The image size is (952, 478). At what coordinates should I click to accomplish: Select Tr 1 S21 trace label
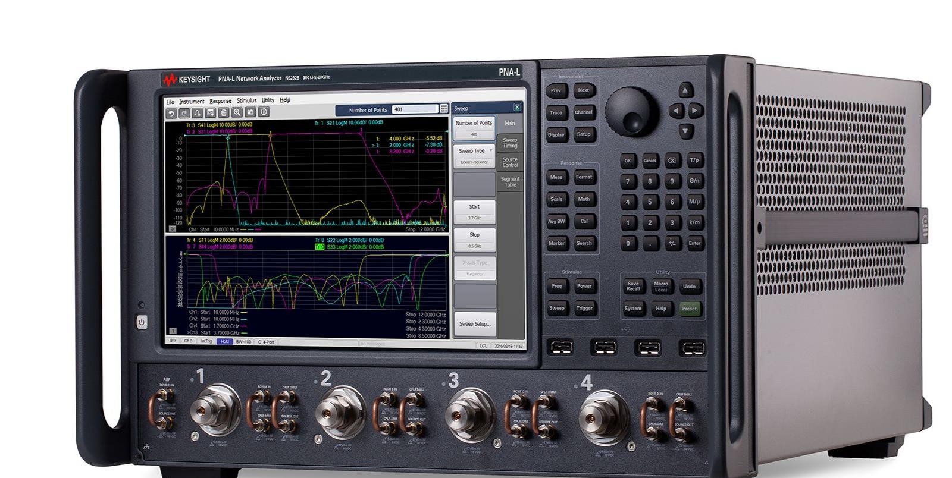point(349,122)
